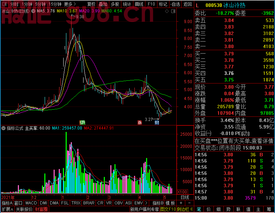Click the red 涨 marker under the chart
The width and height of the screenshot is (275, 213).
point(140,122)
